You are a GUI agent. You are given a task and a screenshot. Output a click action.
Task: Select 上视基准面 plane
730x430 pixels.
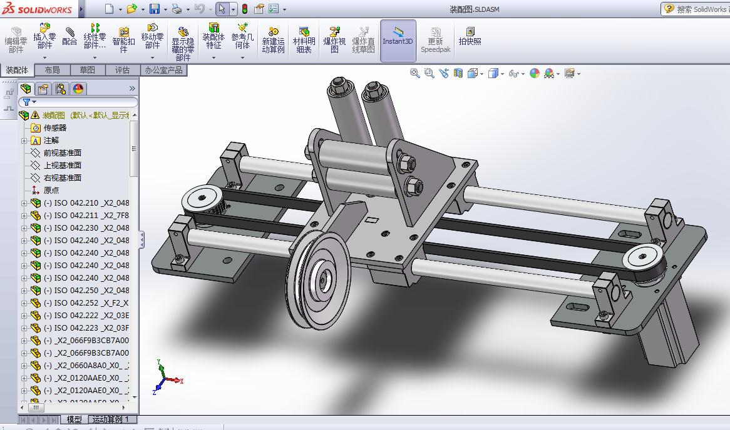pos(63,165)
